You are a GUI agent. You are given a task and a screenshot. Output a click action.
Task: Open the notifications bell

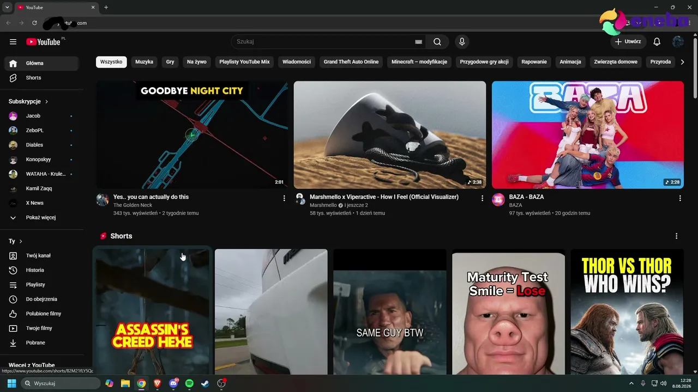(x=657, y=42)
